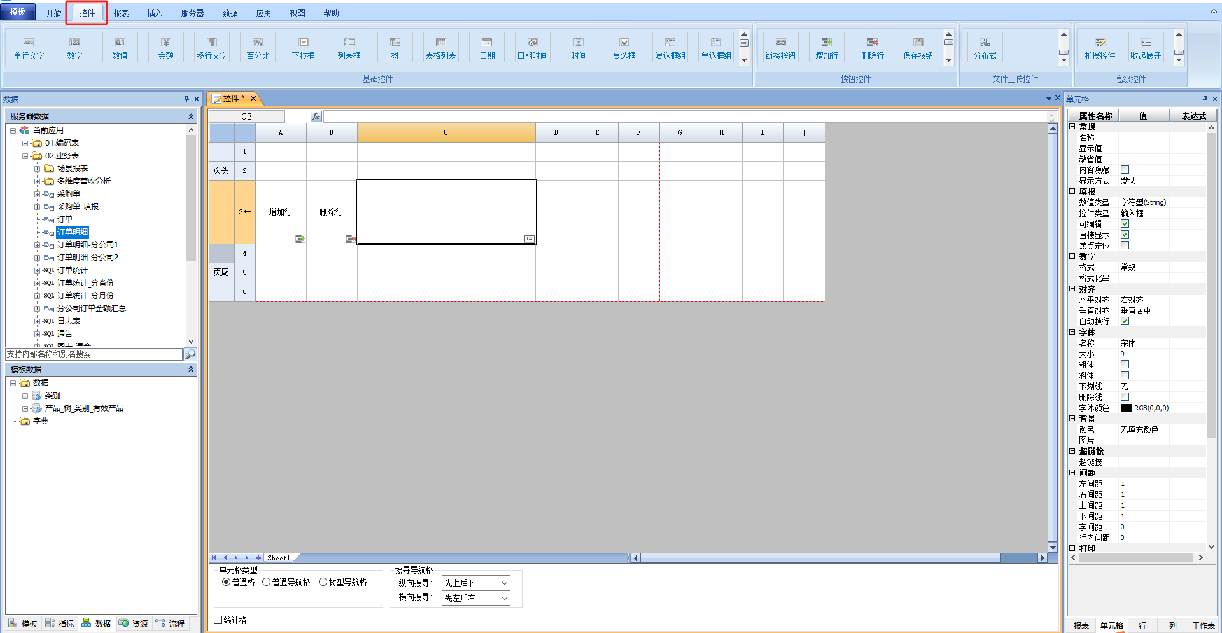Click the data search input field
The image size is (1222, 633).
(94, 354)
